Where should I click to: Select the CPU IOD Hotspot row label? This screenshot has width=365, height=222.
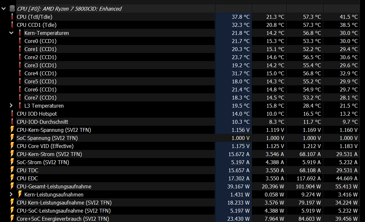point(37,114)
